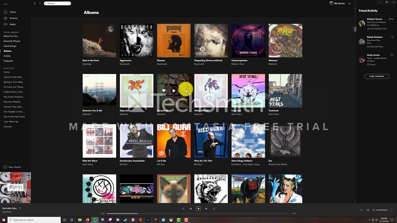Select Albums in Your Library
397x223 pixels.
7,51
